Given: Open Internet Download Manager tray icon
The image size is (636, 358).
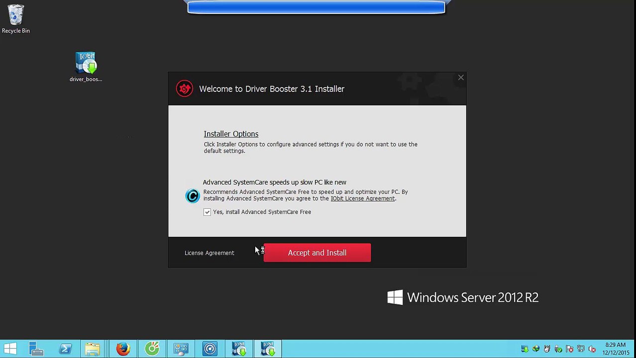Looking at the screenshot, I should coord(536,349).
